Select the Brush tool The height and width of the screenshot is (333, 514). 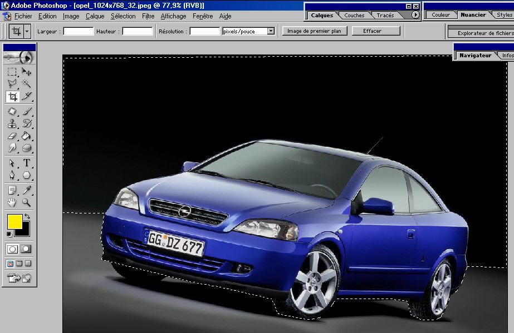[x=27, y=112]
